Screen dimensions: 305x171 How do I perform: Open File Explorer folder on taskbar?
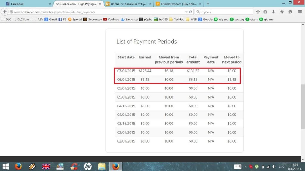(102, 166)
